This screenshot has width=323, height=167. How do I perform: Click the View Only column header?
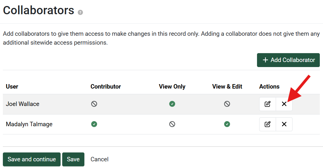coord(172,86)
